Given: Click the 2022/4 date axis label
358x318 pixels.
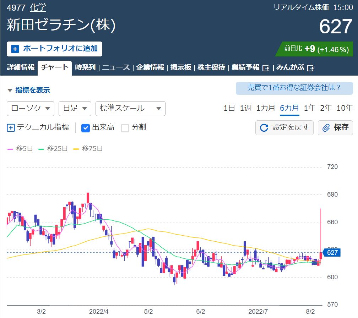Looking at the screenshot, I should point(99,312).
